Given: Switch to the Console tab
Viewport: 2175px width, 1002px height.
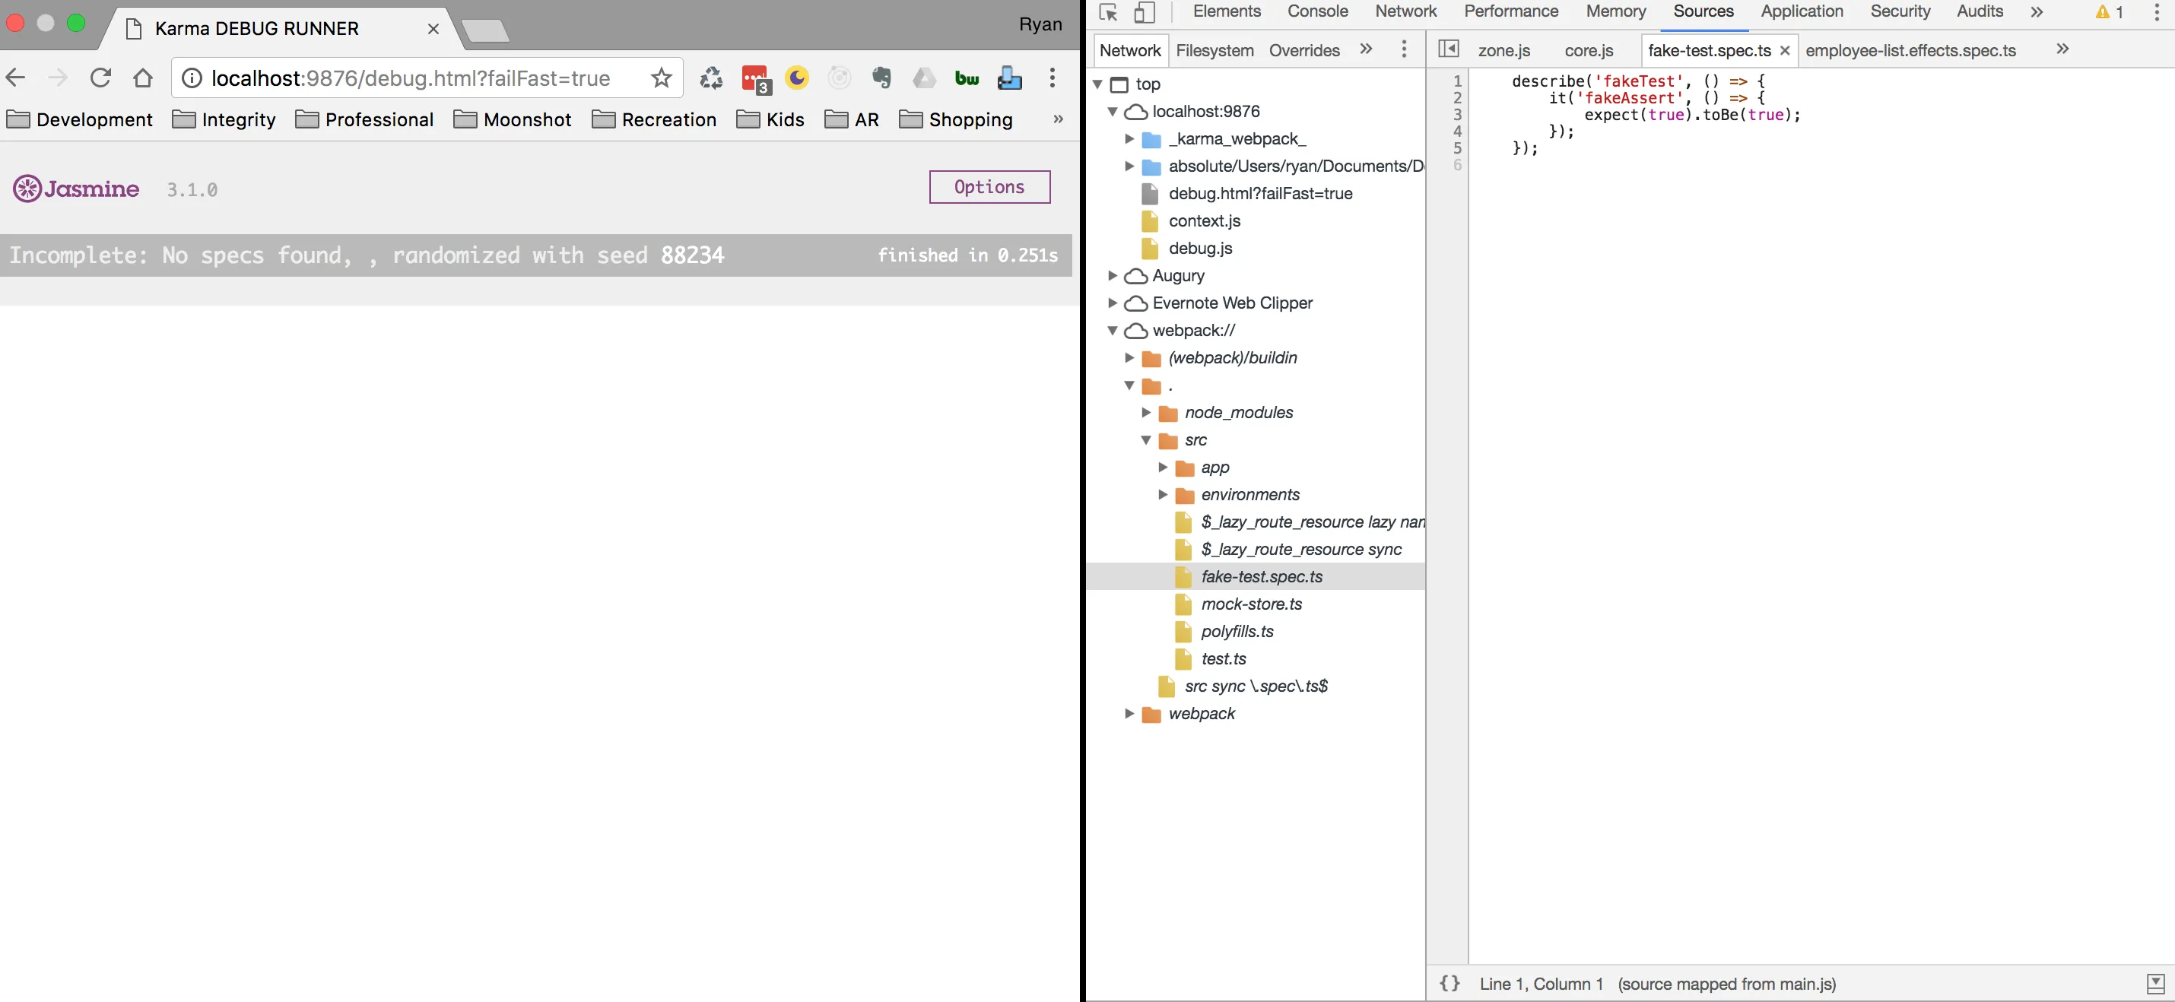Looking at the screenshot, I should tap(1317, 12).
